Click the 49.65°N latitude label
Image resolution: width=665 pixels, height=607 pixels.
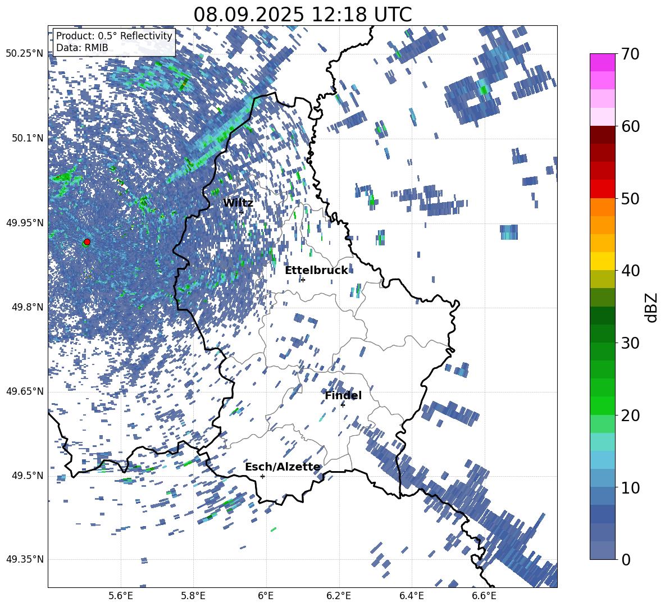[25, 391]
